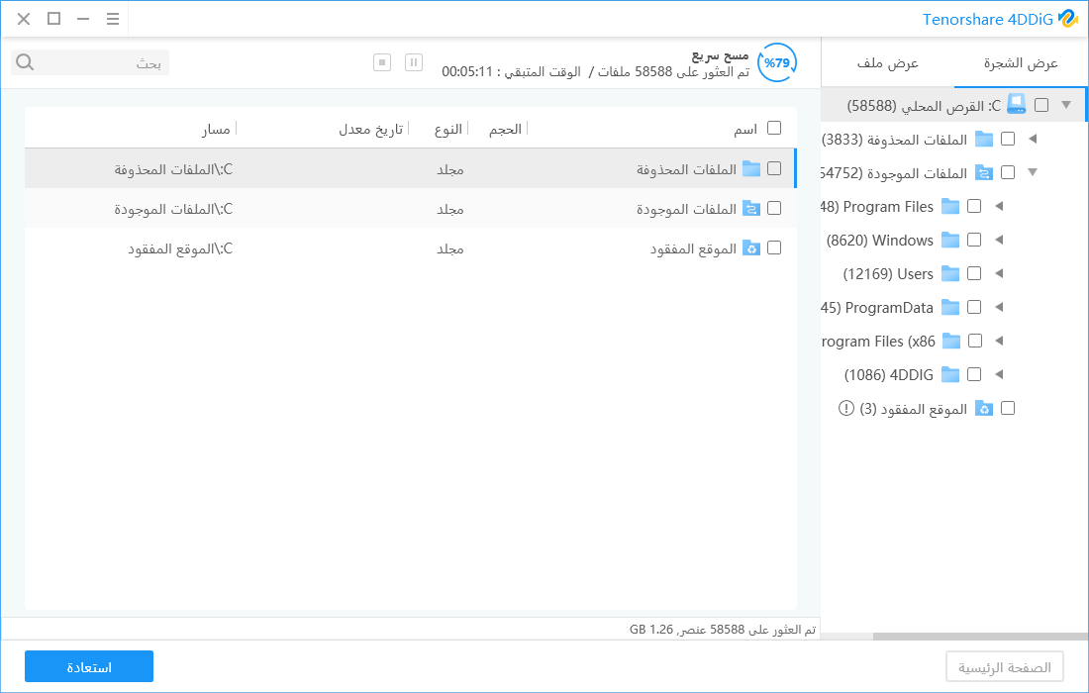The height and width of the screenshot is (693, 1089).
Task: Click the الموقع المفقود folder icon in file list
Action: tap(751, 247)
